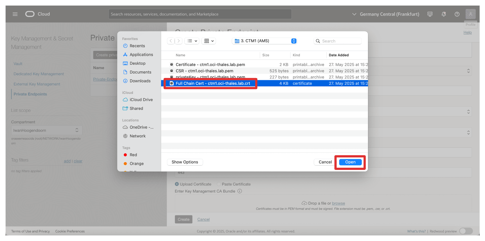Open Applications in the Finder sidebar
Viewport: 485px width, 241px height.
pos(141,55)
